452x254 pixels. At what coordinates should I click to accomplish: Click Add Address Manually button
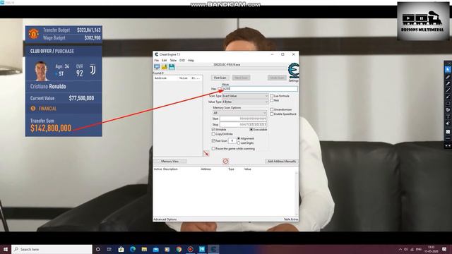[x=282, y=162]
